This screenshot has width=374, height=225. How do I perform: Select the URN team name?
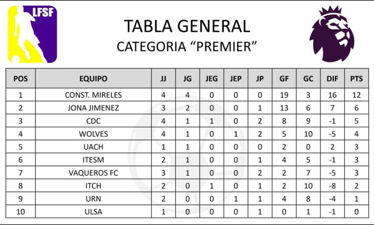(93, 198)
